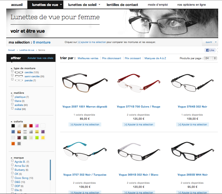The image size is (222, 194).
Task: Sort by Prix croissant
Action: (133, 58)
